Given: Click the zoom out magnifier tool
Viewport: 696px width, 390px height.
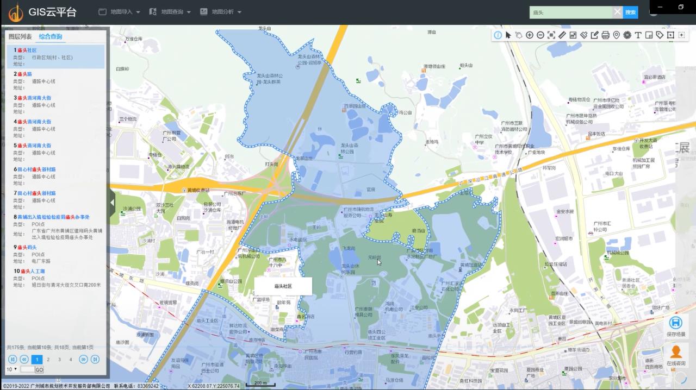Looking at the screenshot, I should [x=540, y=35].
